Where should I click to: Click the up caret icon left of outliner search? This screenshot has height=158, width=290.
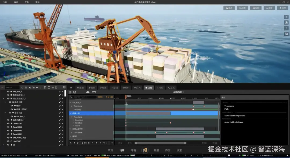click(2, 87)
